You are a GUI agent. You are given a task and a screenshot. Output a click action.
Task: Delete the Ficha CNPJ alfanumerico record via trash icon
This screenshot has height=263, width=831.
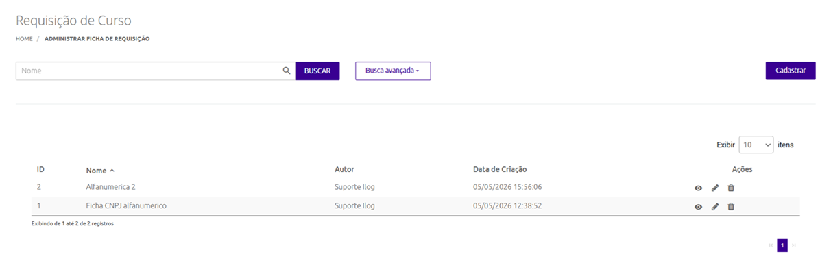pos(731,206)
